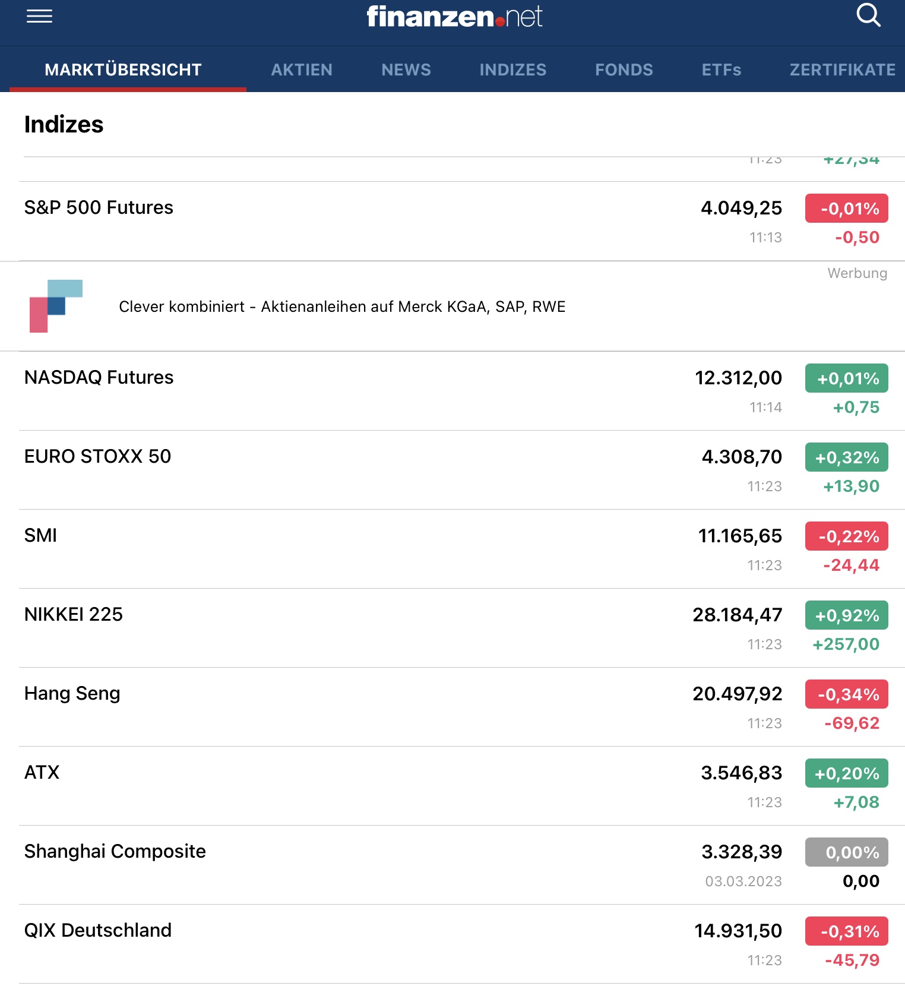Select the Indizes section heading
905x986 pixels.
coord(64,125)
